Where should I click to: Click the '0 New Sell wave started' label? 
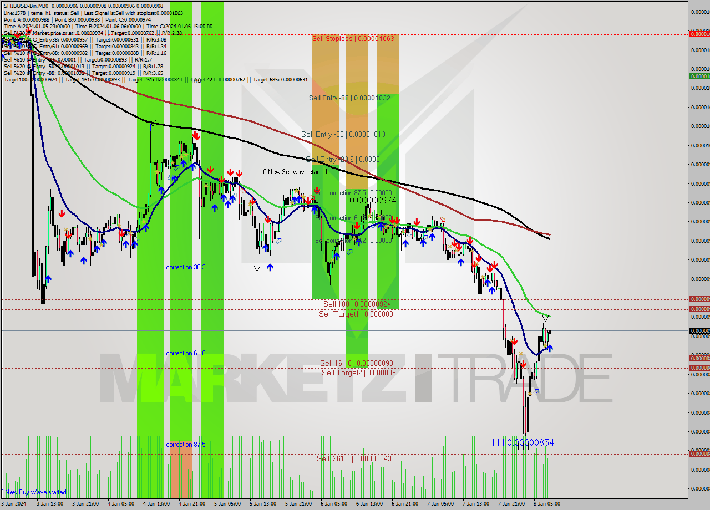pyautogui.click(x=295, y=172)
